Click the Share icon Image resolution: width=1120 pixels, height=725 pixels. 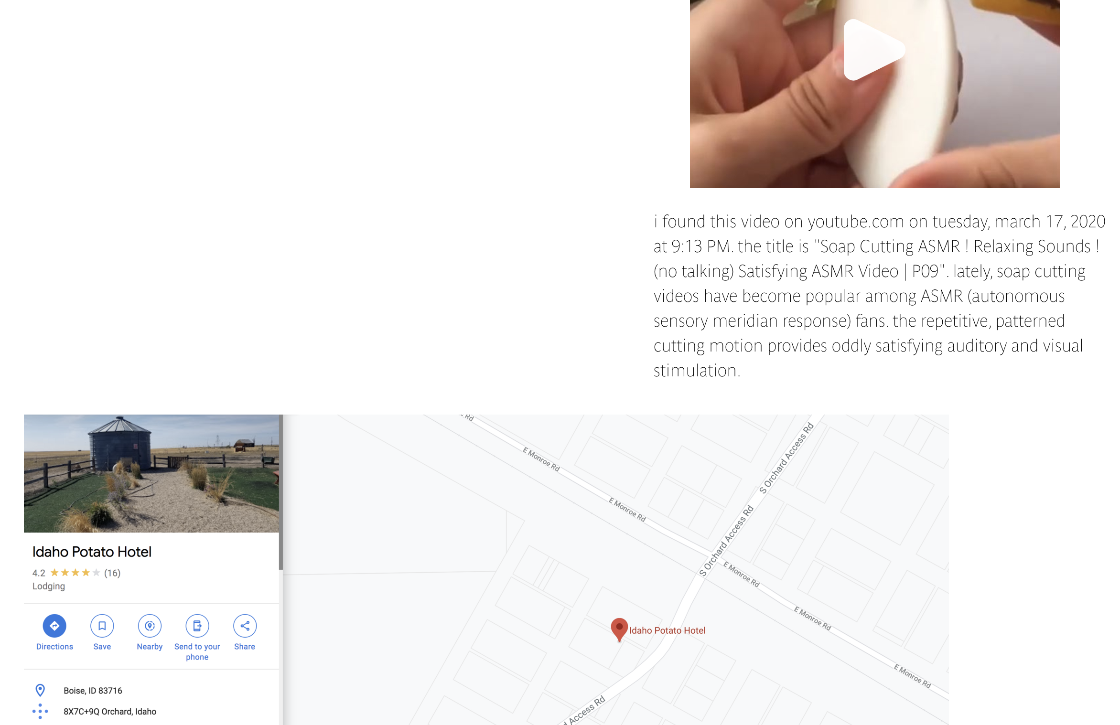coord(245,626)
